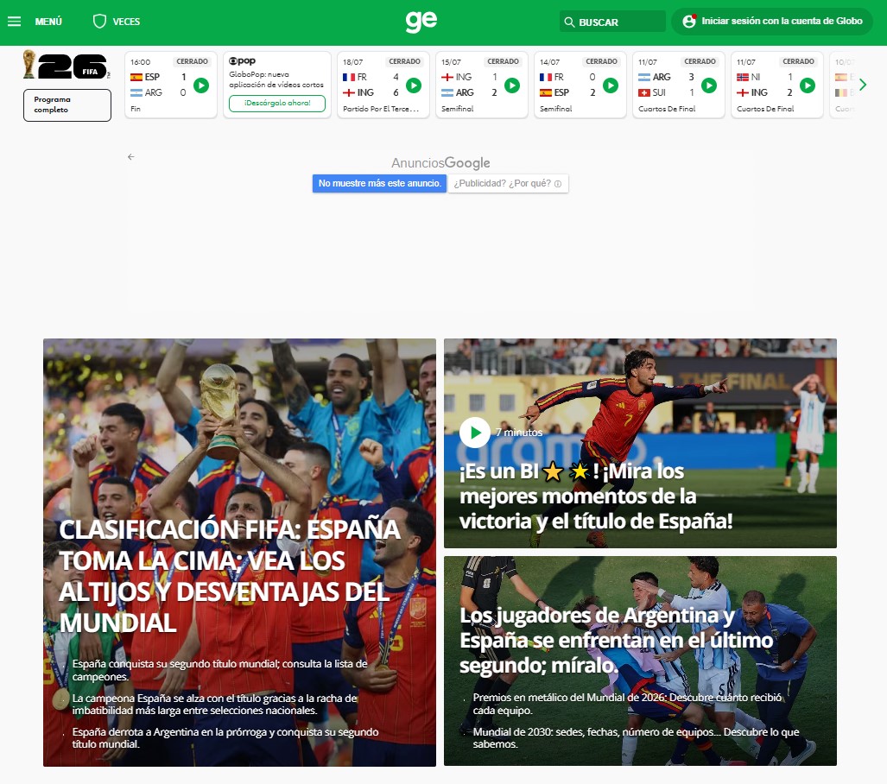This screenshot has width=887, height=784.
Task: Open Premios en metálico del Mundial 2026 link
Action: (627, 704)
